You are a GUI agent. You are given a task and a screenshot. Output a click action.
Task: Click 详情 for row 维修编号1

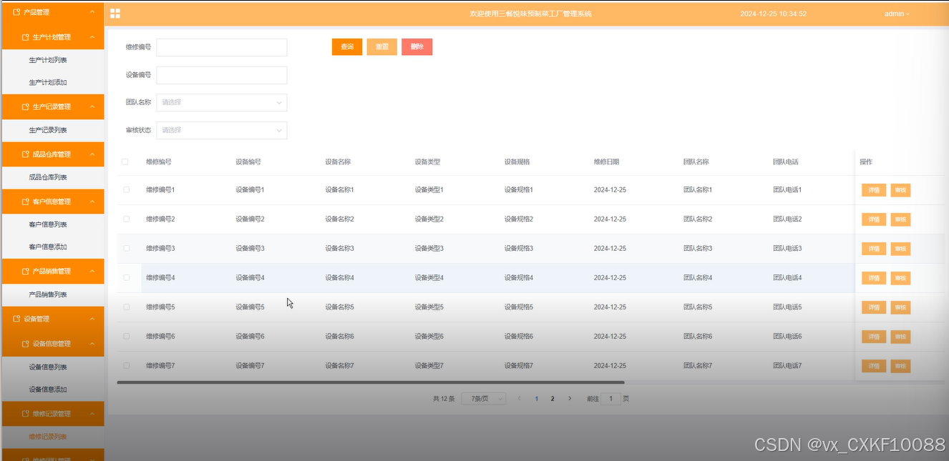pos(874,190)
